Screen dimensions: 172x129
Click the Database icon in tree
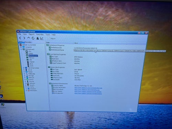(29, 89)
